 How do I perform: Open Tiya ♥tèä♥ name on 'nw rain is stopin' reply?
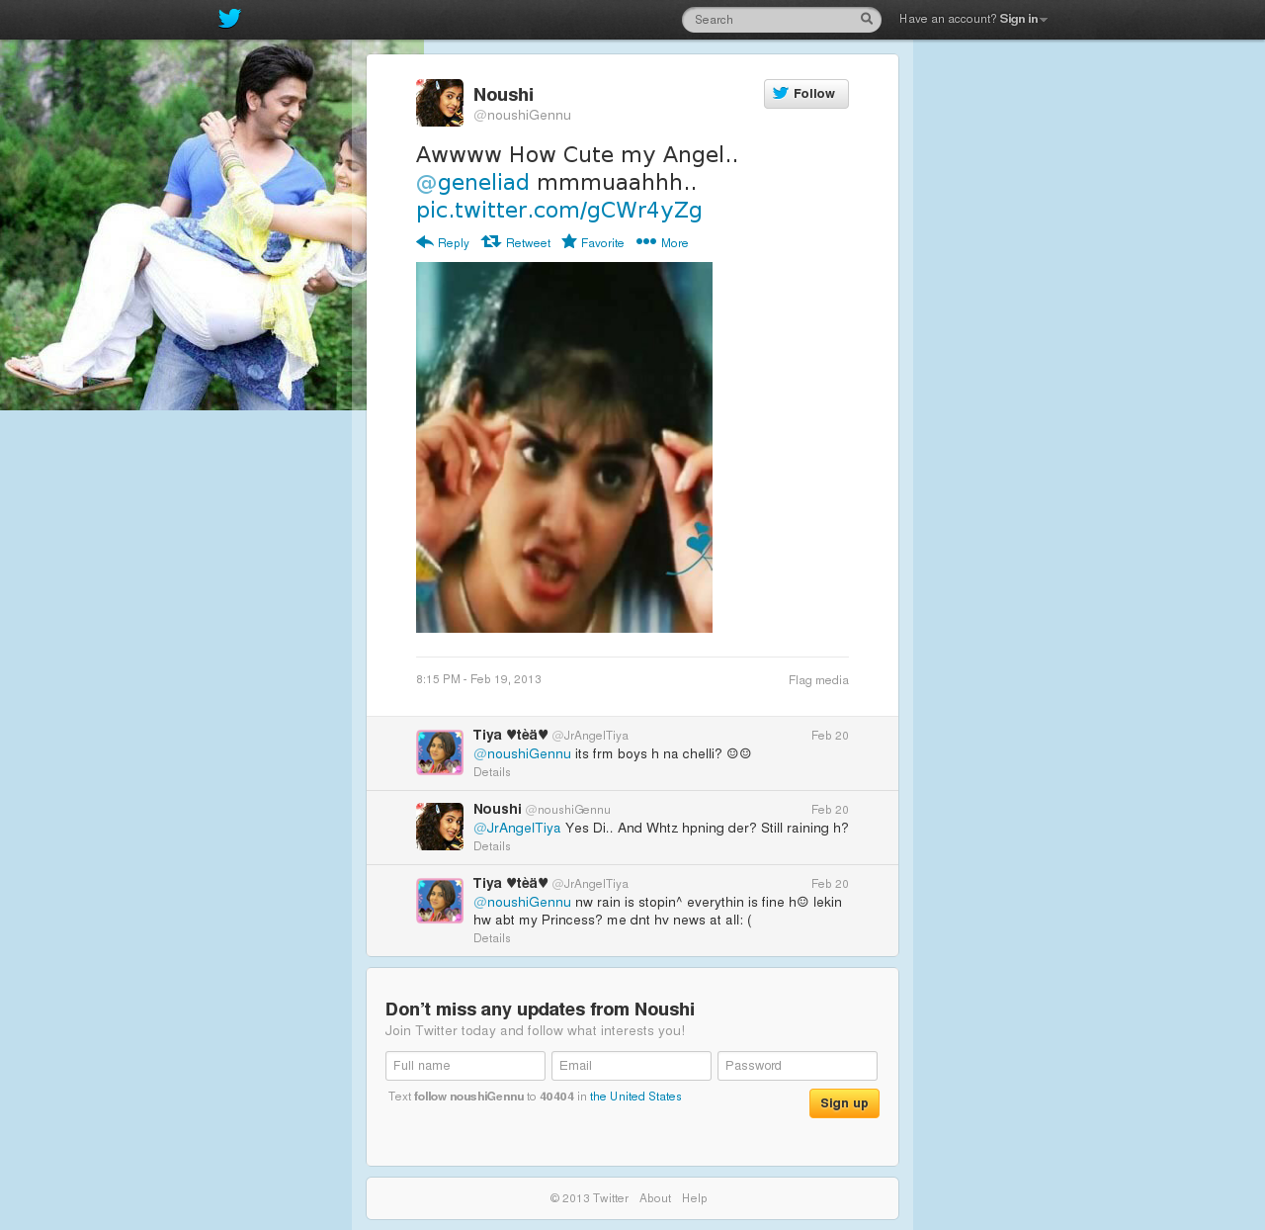click(510, 883)
